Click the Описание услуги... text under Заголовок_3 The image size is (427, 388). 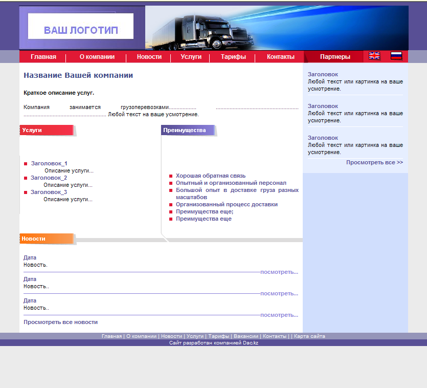click(x=68, y=199)
